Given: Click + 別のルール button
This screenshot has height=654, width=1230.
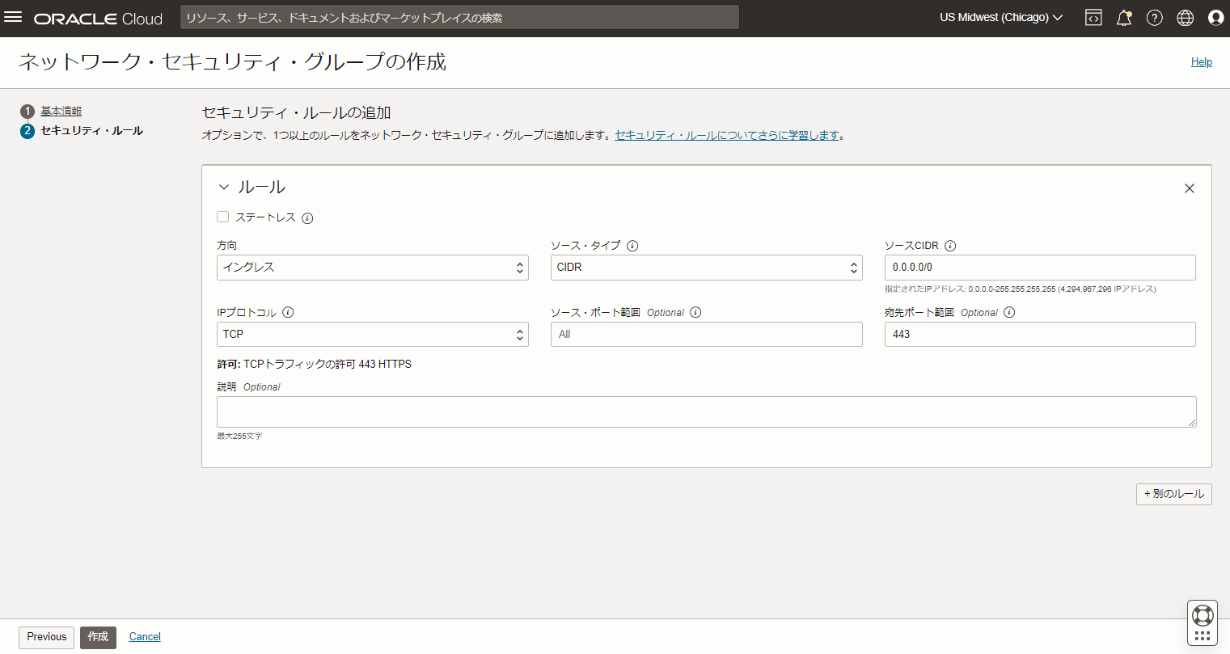Looking at the screenshot, I should tap(1174, 494).
